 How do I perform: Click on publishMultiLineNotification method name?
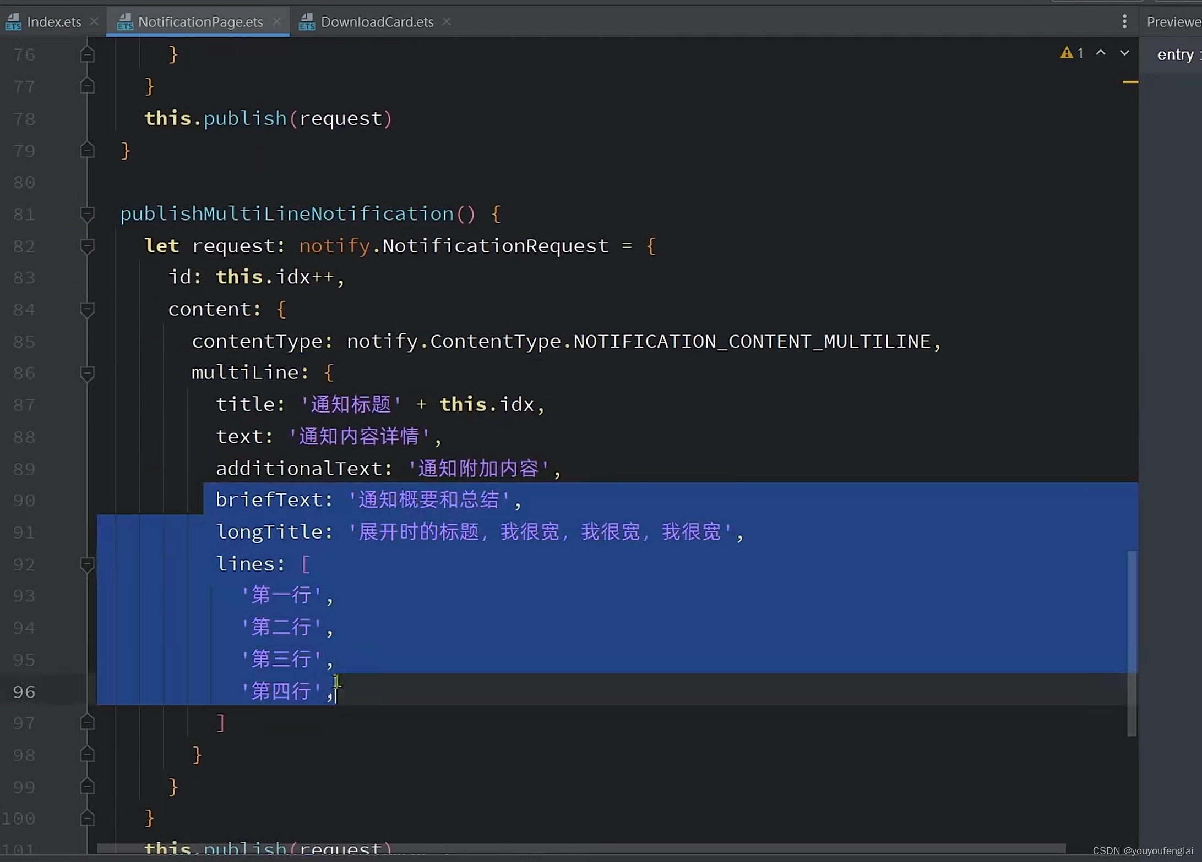click(x=287, y=213)
